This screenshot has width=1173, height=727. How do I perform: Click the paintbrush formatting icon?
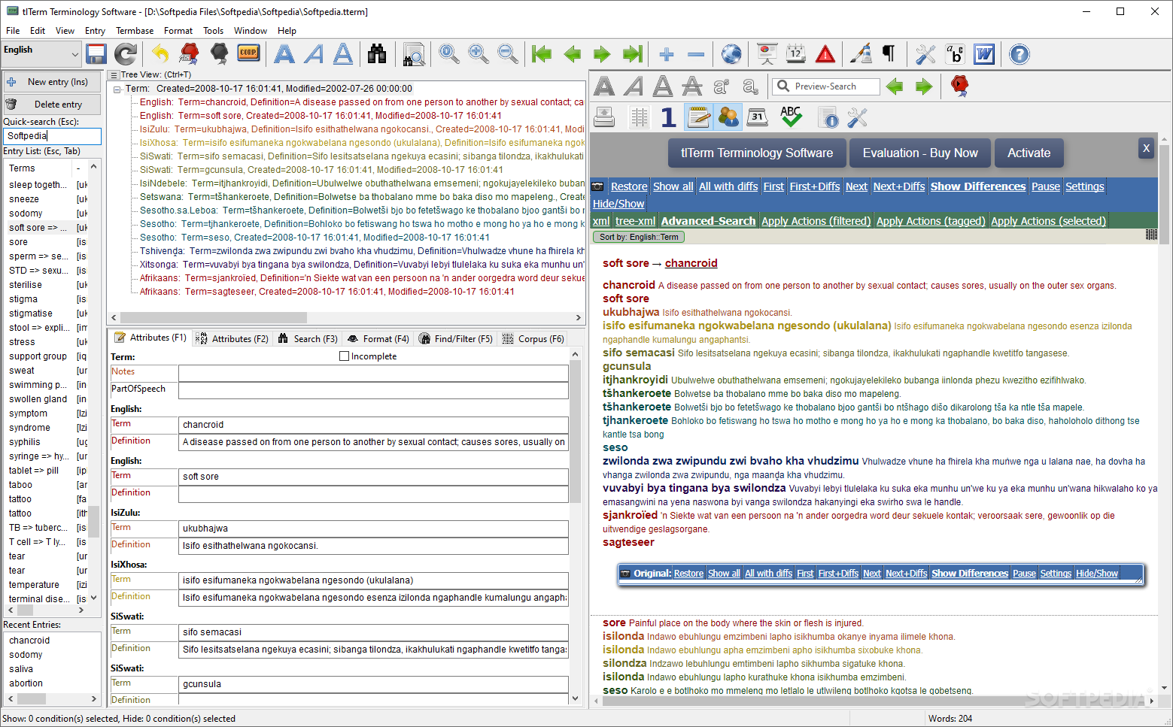tap(861, 54)
